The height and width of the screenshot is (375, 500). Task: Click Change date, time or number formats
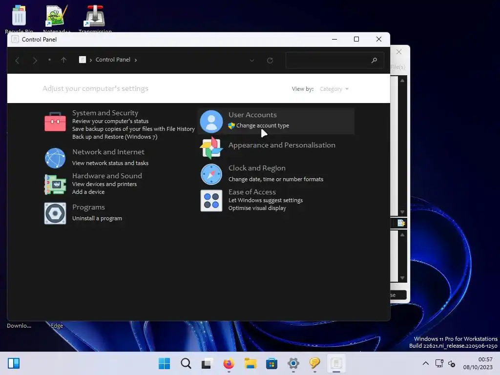pyautogui.click(x=276, y=179)
